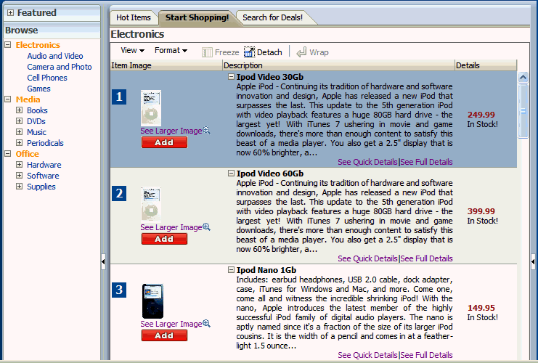Expand the Hardware node
The image size is (538, 363).
tap(19, 165)
